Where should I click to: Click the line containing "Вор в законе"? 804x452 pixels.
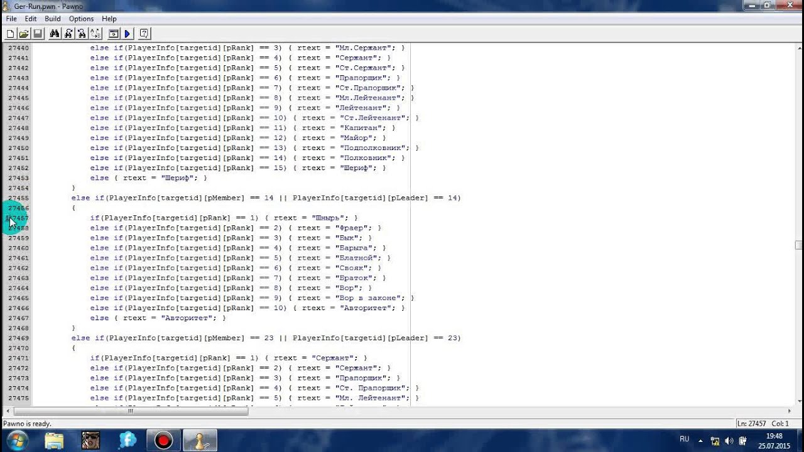pyautogui.click(x=252, y=298)
